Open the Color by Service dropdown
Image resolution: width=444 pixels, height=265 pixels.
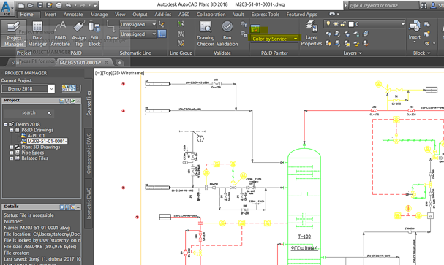(274, 39)
